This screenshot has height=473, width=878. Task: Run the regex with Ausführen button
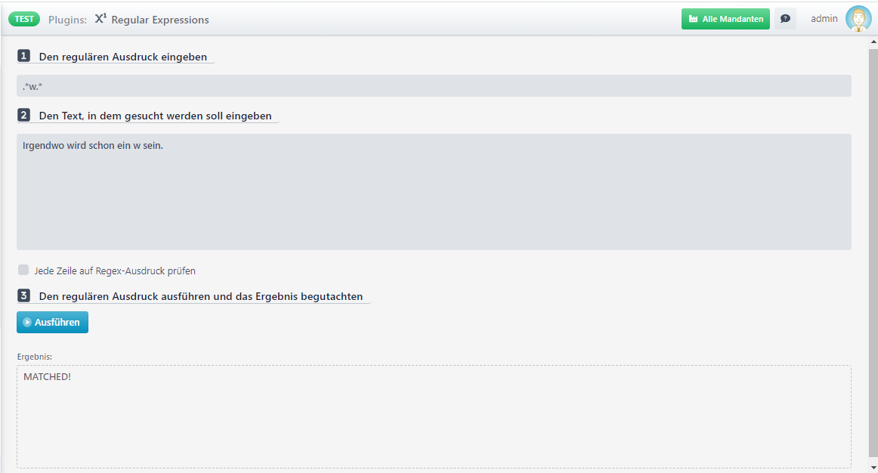[x=52, y=323]
